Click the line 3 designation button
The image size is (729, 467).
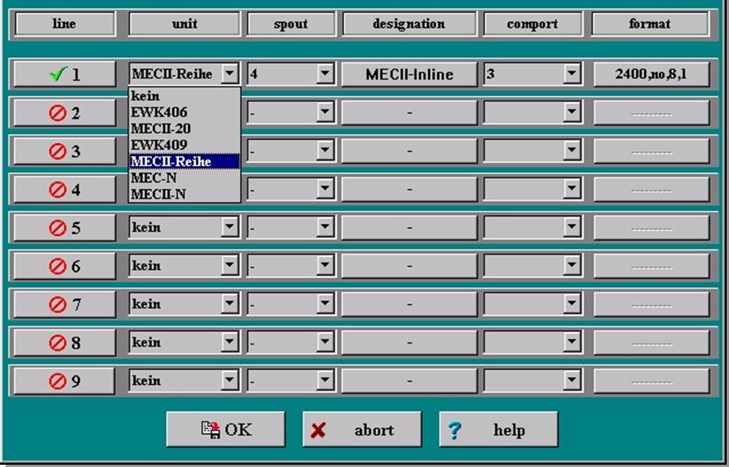tap(409, 151)
